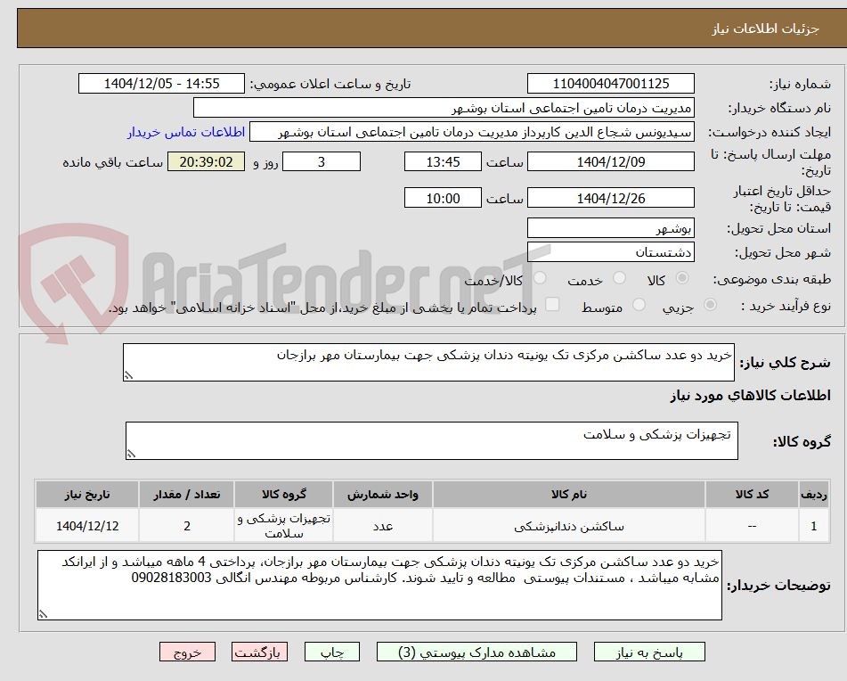The height and width of the screenshot is (681, 847).
Task: Click the deadline date field 1404/12/09
Action: coord(610,161)
